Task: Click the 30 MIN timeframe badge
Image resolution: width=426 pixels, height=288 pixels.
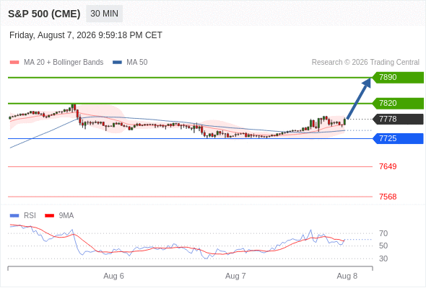Action: [104, 14]
